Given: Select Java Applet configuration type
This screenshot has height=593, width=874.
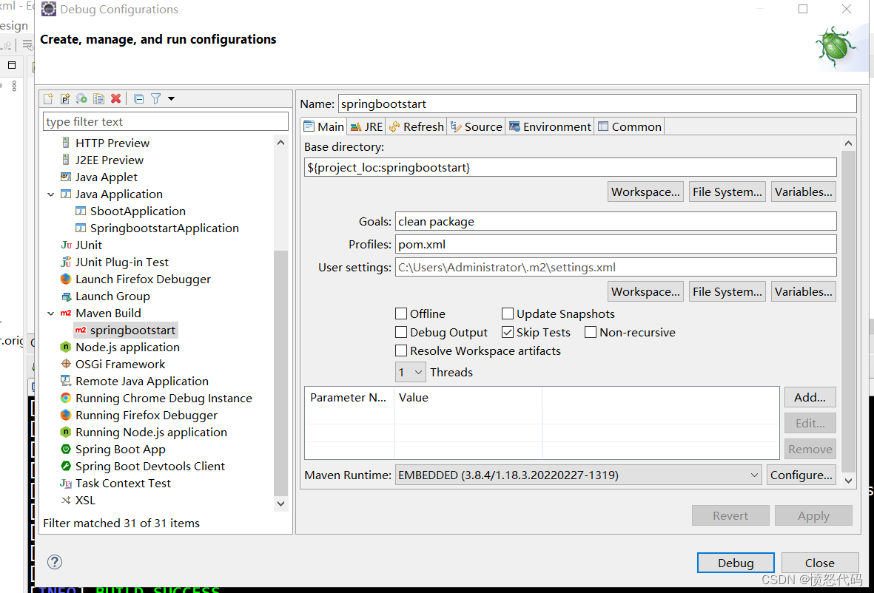Looking at the screenshot, I should click(106, 177).
